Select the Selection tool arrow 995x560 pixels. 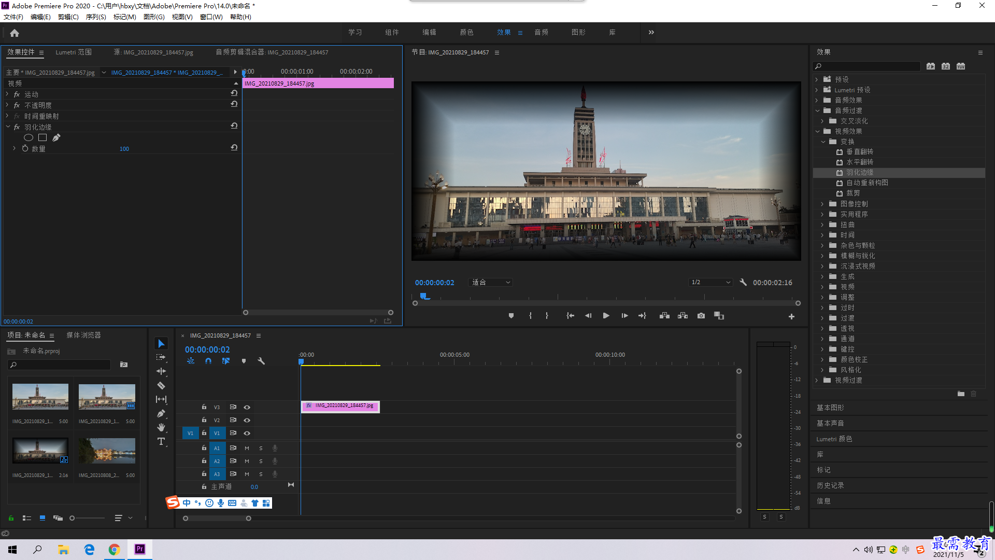[x=161, y=344]
